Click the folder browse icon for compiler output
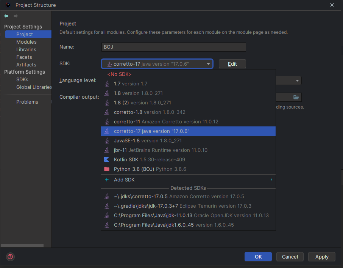343x268 pixels. coord(296,97)
